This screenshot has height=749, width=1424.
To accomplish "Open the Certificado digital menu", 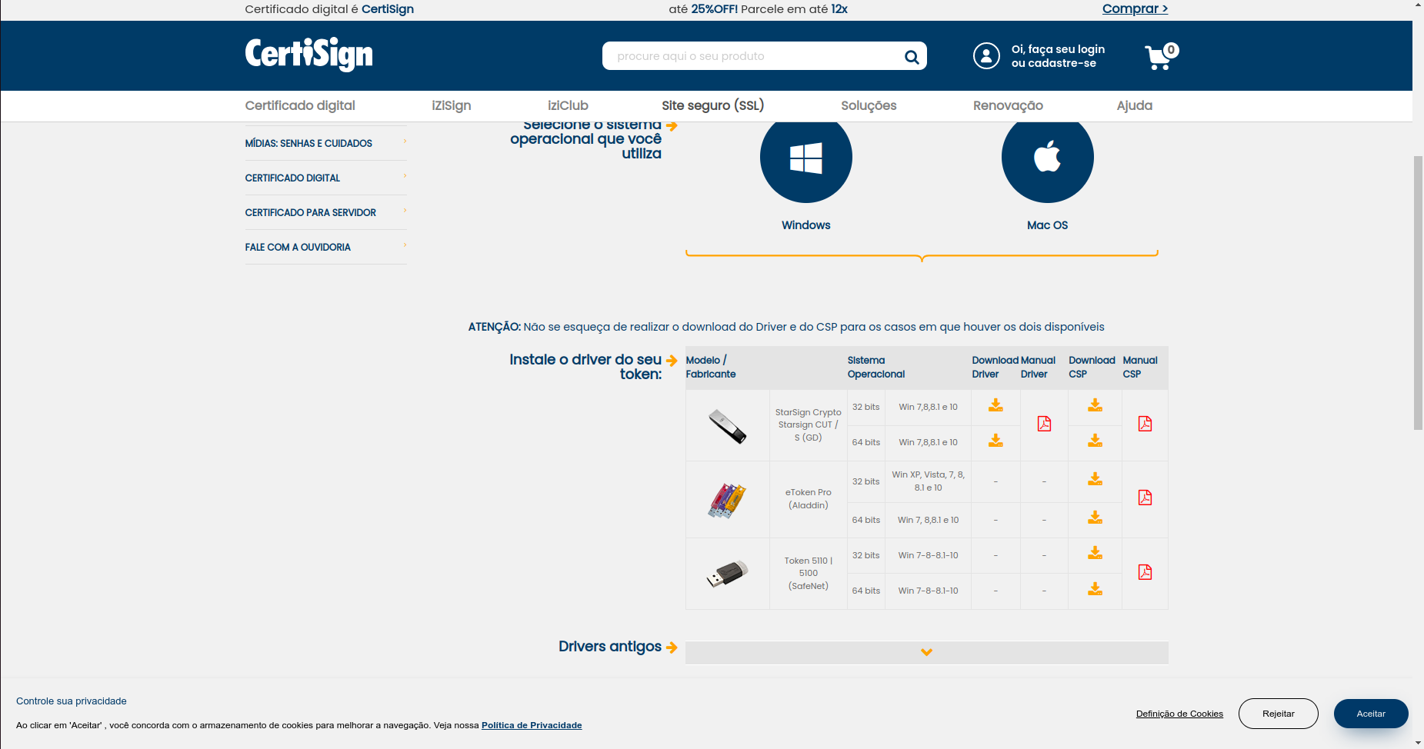I will tap(300, 105).
